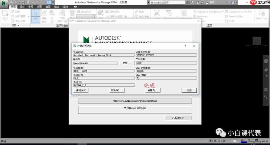Click the ViewCube in the scene view
This screenshot has width=270, height=145.
[256, 41]
